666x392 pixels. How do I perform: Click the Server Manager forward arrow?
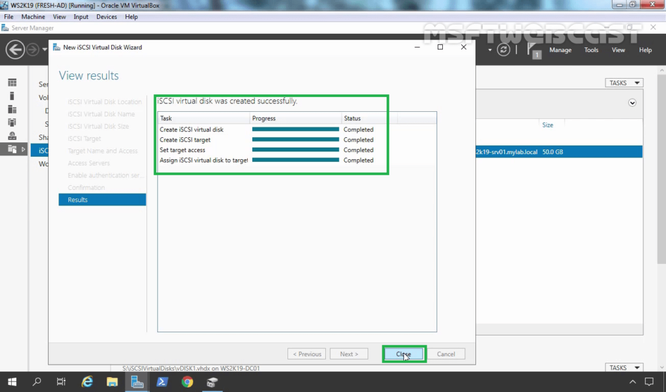click(x=33, y=50)
